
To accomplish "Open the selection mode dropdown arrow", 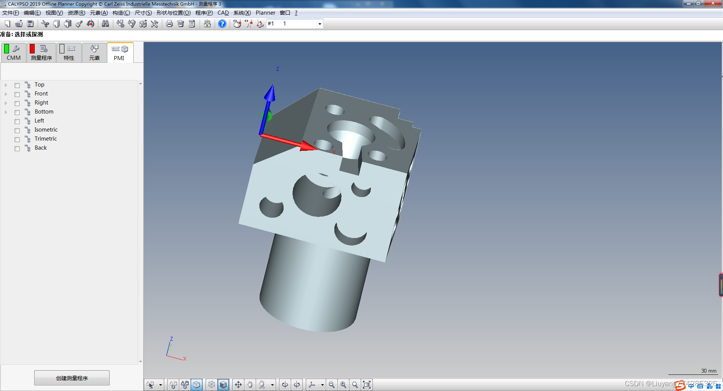I will [160, 385].
